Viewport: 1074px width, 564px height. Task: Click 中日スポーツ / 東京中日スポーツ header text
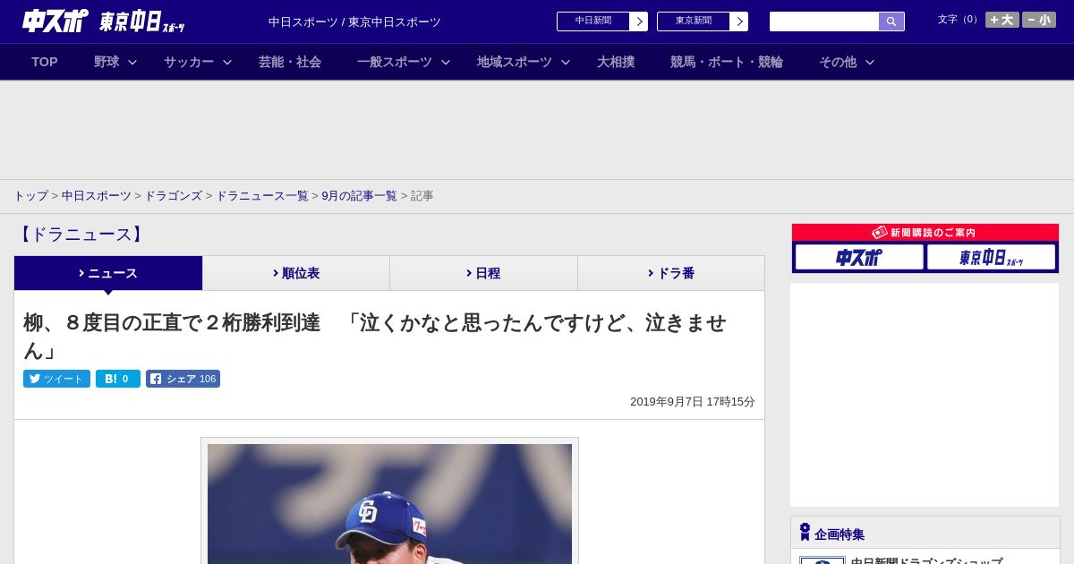(354, 22)
